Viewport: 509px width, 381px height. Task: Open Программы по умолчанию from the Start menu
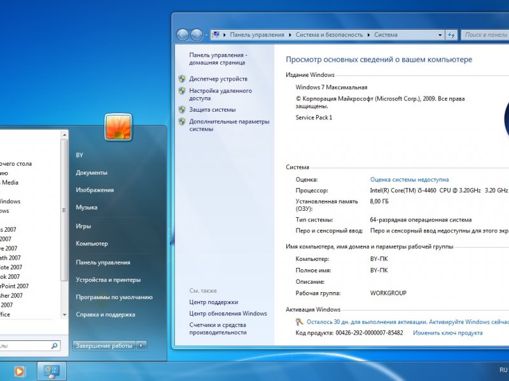click(x=115, y=297)
